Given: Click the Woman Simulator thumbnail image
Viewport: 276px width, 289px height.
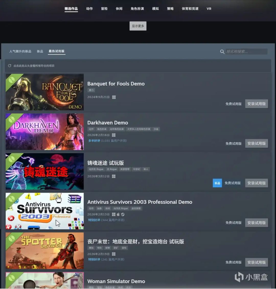Looking at the screenshot, I should coord(45,280).
